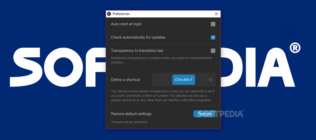
Task: Enable Transparency in translation bar checkbox
Action: point(213,51)
